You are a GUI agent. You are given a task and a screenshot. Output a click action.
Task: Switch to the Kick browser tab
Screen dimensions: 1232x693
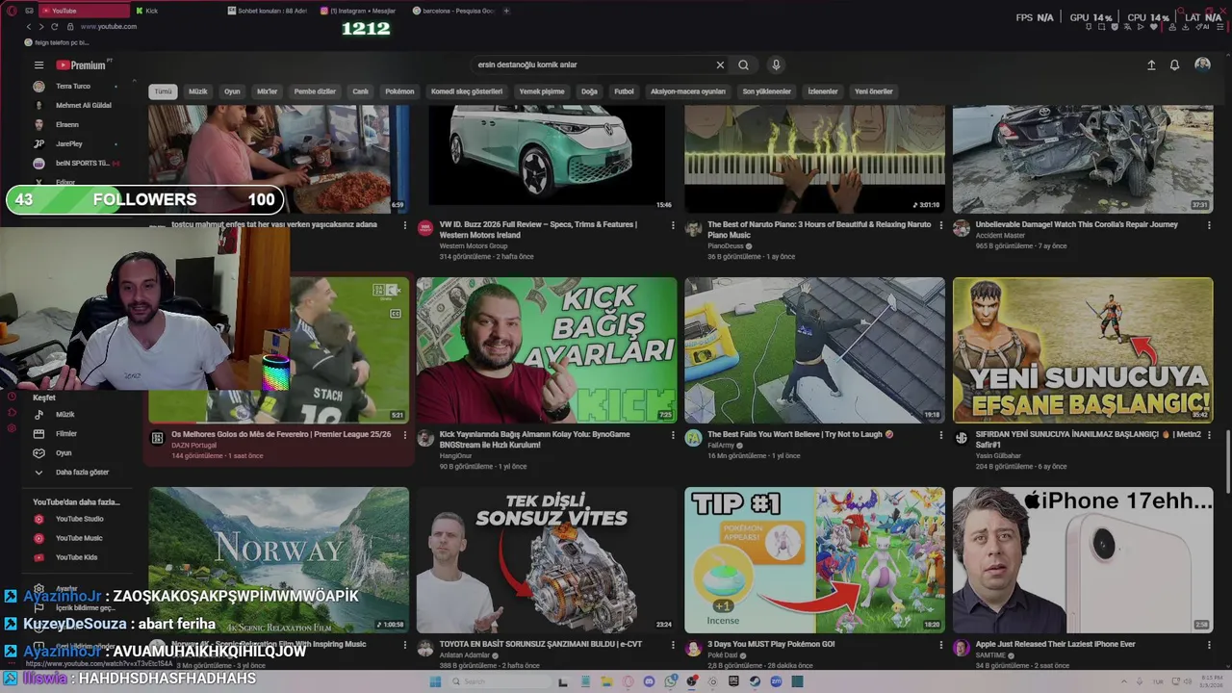tap(177, 11)
